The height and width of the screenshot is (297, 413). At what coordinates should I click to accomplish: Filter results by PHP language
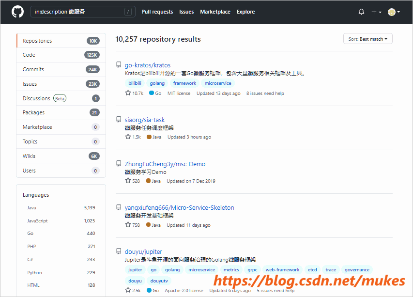61,247
